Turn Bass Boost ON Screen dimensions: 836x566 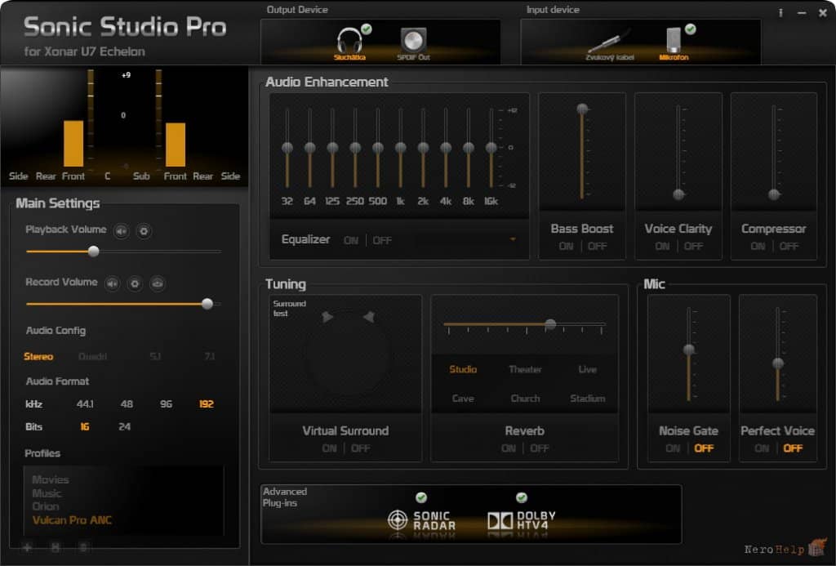click(567, 247)
